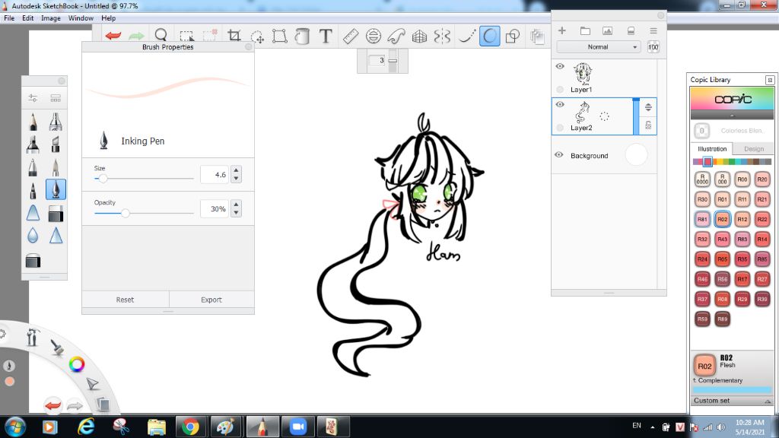Enable the Ellipse guide tool

373,36
